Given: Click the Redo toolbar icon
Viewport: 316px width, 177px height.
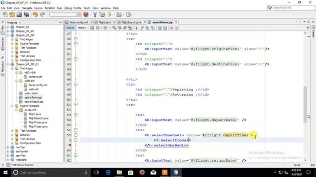Looking at the screenshot, I should pyautogui.click(x=42, y=14).
